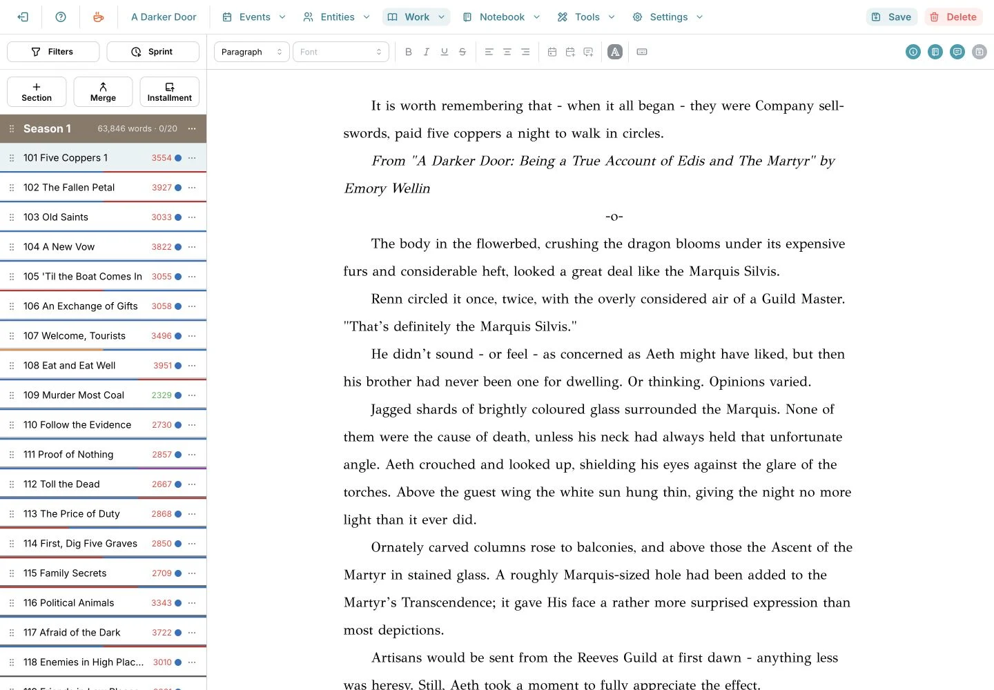Set text alignment to left
The height and width of the screenshot is (690, 994).
pyautogui.click(x=489, y=52)
